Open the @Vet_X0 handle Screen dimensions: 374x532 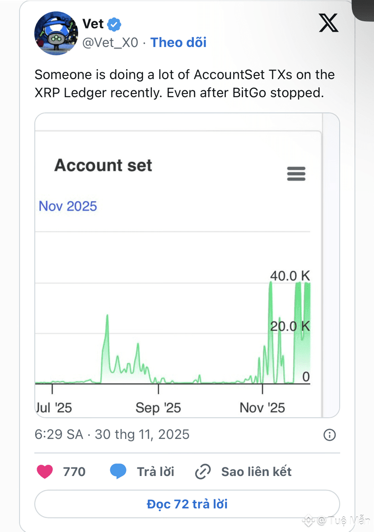(x=110, y=42)
